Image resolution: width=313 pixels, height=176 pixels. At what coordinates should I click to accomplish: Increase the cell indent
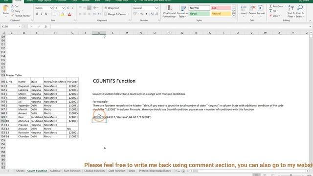click(x=99, y=14)
